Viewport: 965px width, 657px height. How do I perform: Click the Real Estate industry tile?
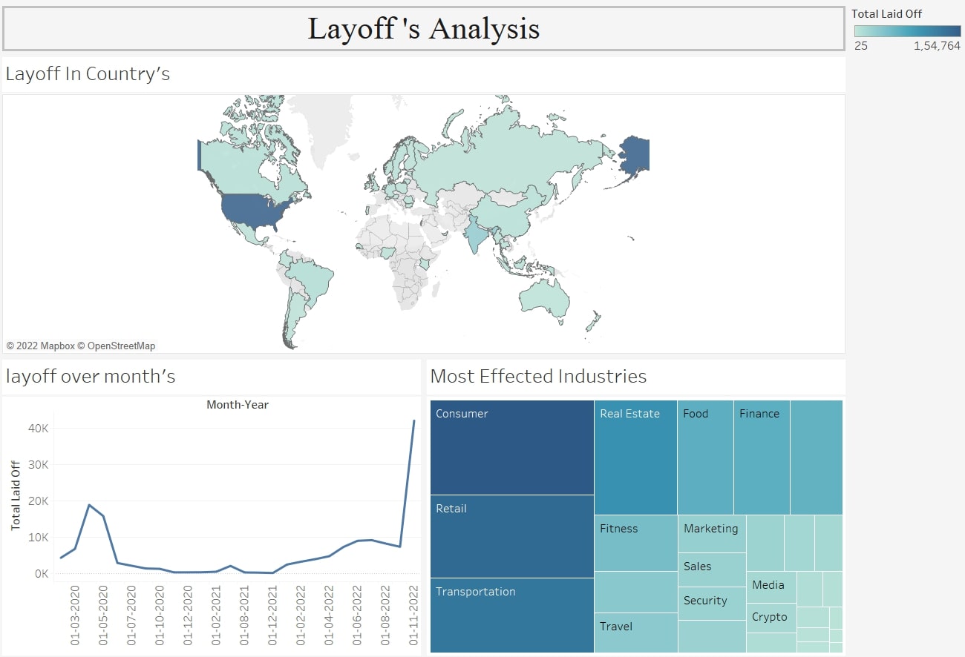tap(635, 458)
